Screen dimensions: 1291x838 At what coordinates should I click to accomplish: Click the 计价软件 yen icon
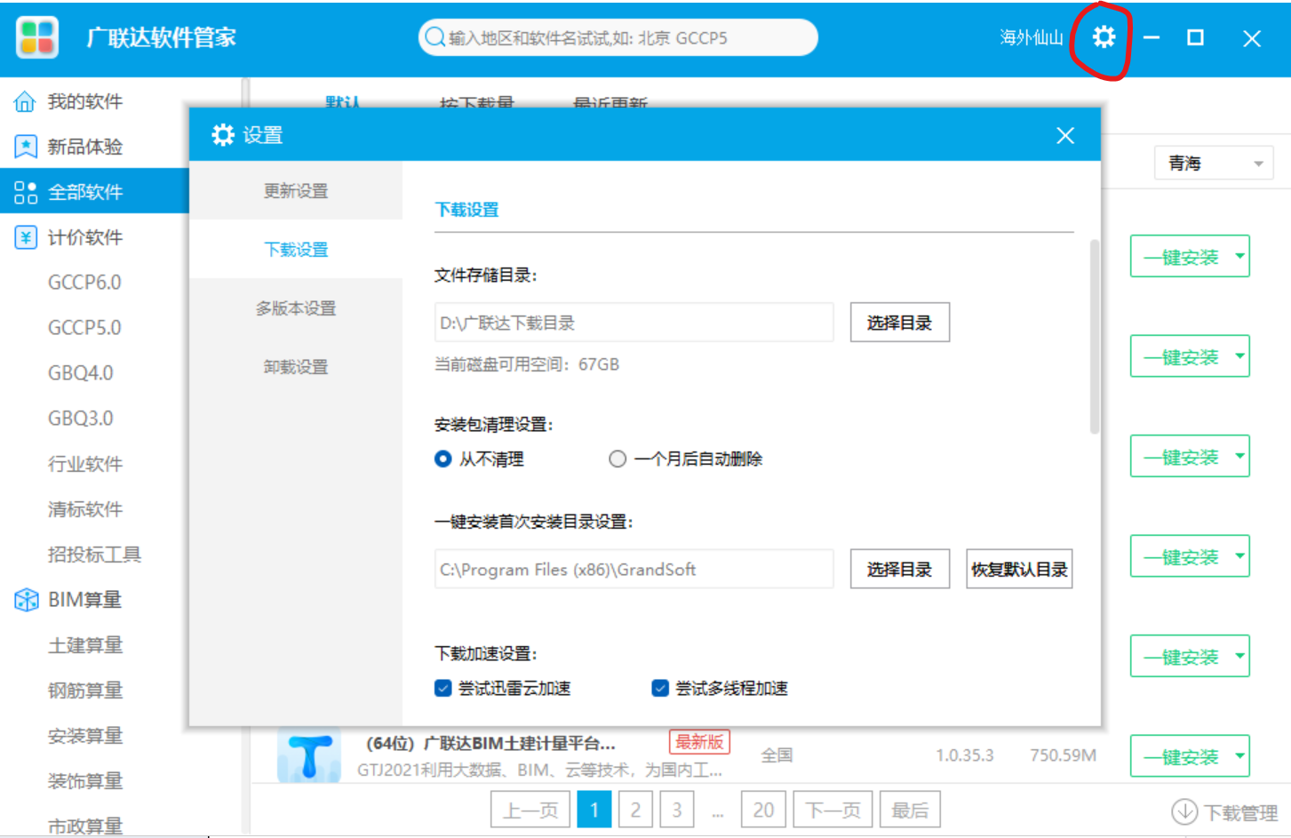[x=25, y=237]
